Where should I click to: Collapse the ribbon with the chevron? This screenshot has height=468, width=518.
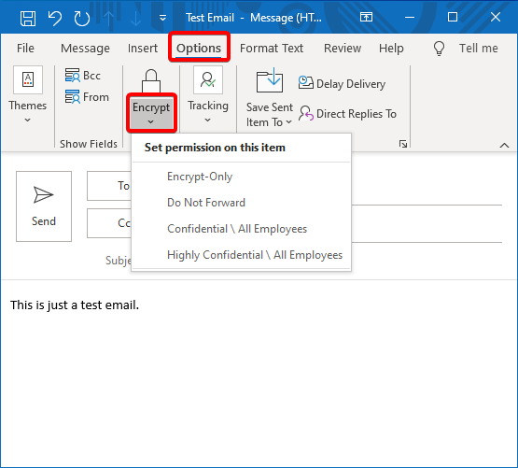(504, 145)
